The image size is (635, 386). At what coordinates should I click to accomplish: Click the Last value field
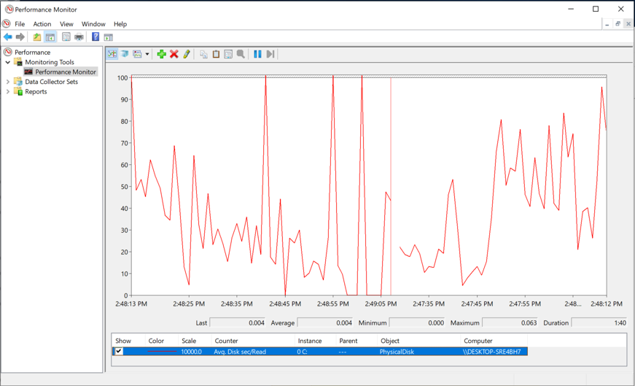click(x=238, y=323)
